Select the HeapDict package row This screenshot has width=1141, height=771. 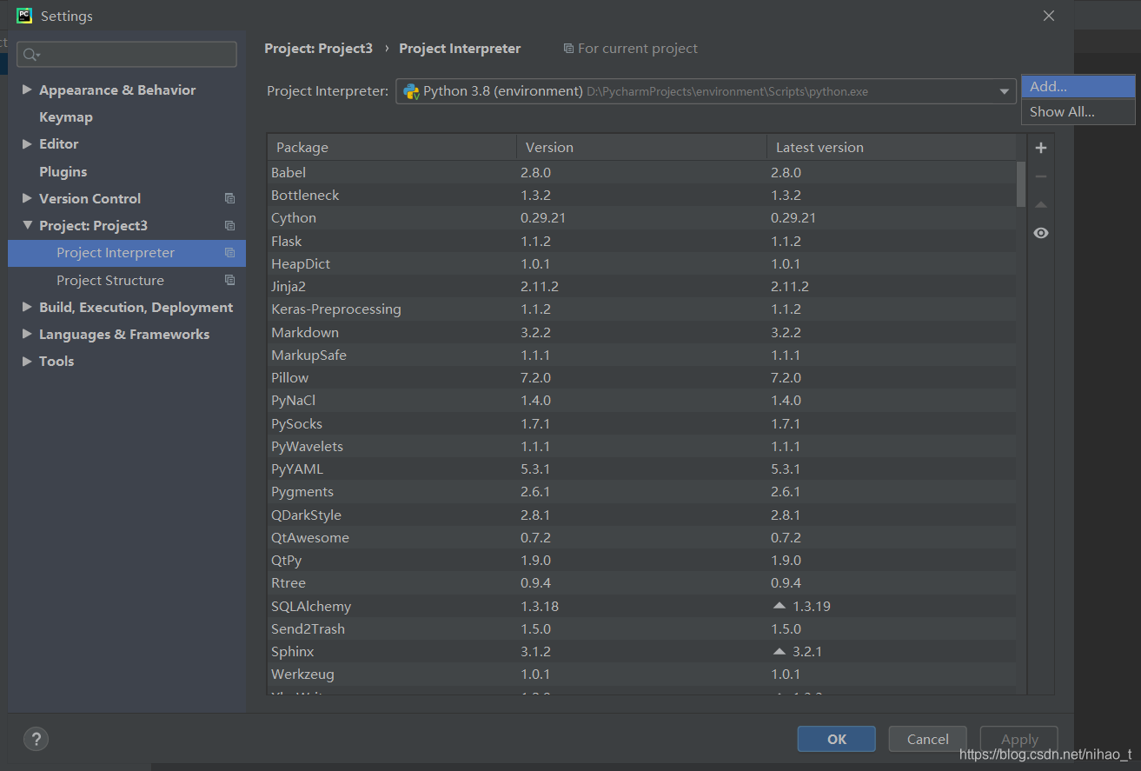point(641,263)
